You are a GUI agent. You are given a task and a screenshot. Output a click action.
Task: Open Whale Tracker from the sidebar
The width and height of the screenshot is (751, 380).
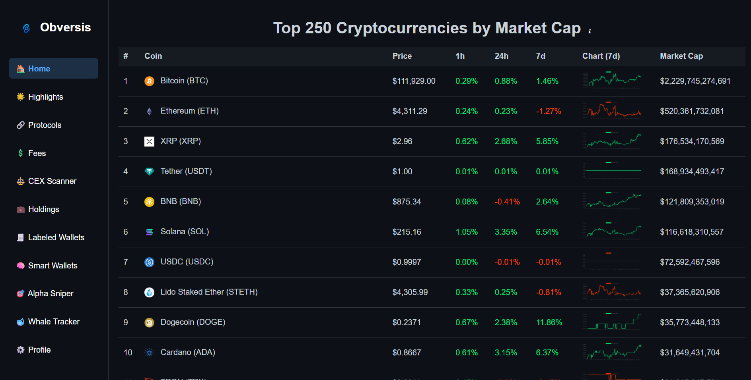pyautogui.click(x=53, y=322)
